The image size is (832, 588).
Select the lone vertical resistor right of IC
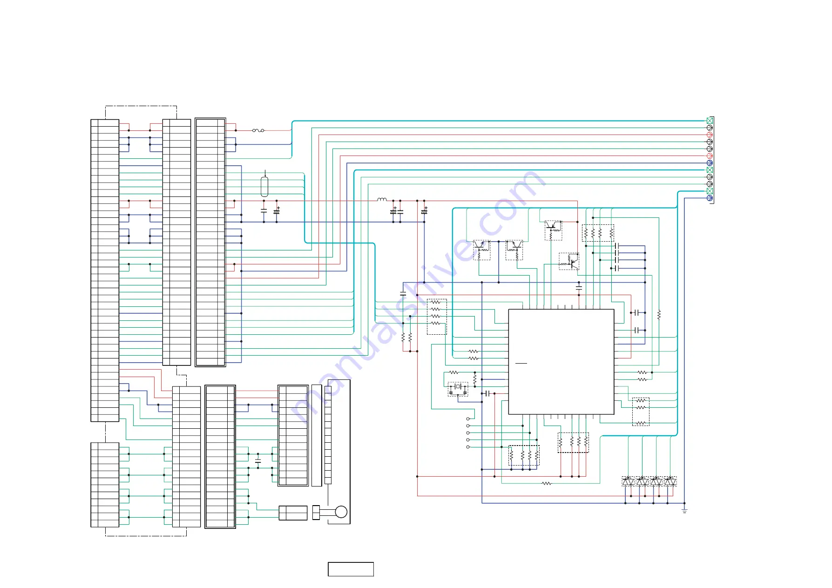659,315
